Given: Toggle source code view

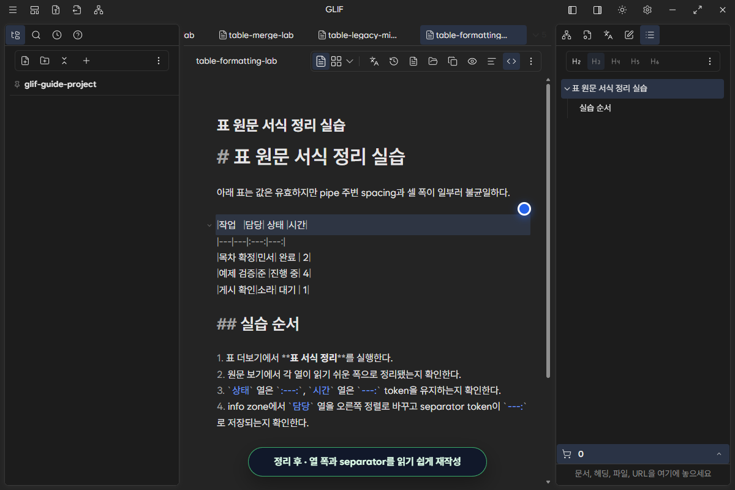Looking at the screenshot, I should 511,61.
